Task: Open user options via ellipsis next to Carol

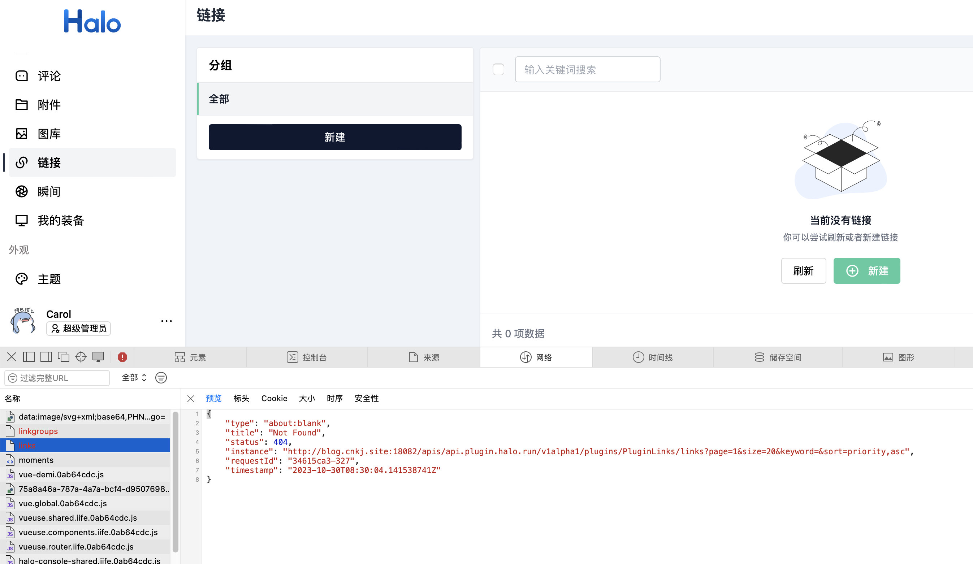Action: click(x=166, y=321)
